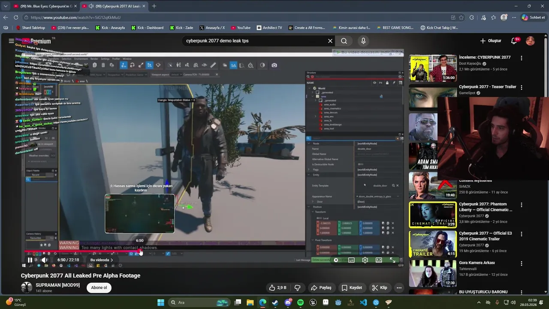Open Steam from the taskbar
549x309 pixels.
(275, 303)
